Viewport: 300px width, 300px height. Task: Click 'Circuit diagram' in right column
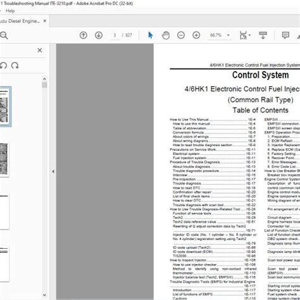click(279, 218)
